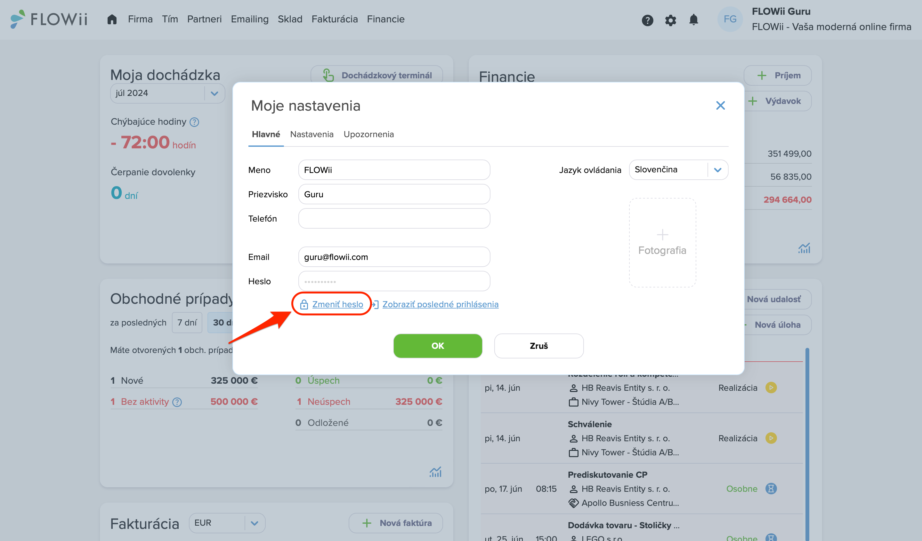Screen dimensions: 922x541
Task: Click Zobraziť posledné prihlásenia link
Action: (440, 304)
